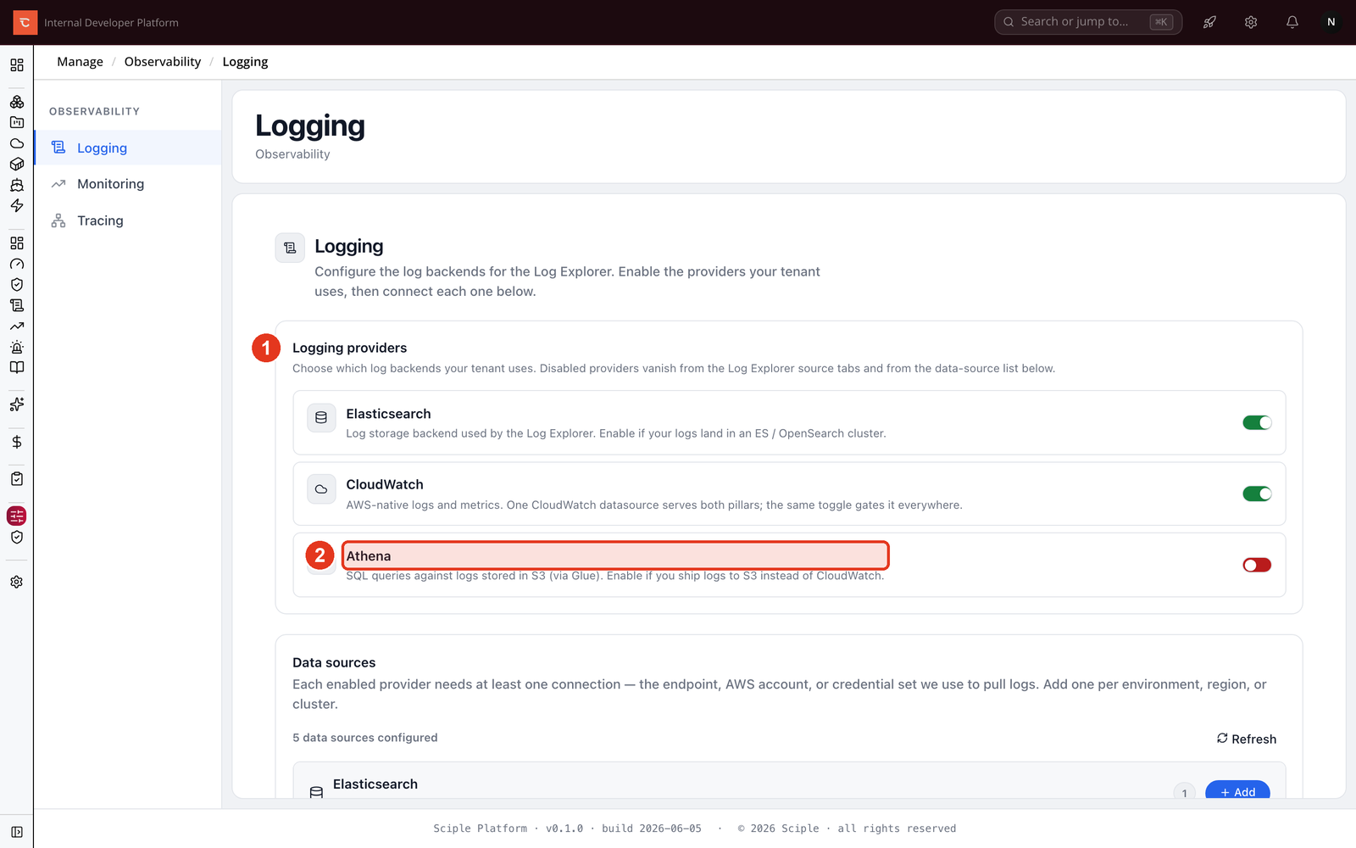The image size is (1356, 848).
Task: Enable the Athena provider toggle
Action: click(1257, 565)
